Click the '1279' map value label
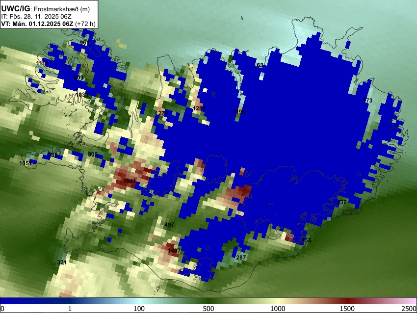This screenshot has width=417, height=313. (161, 113)
